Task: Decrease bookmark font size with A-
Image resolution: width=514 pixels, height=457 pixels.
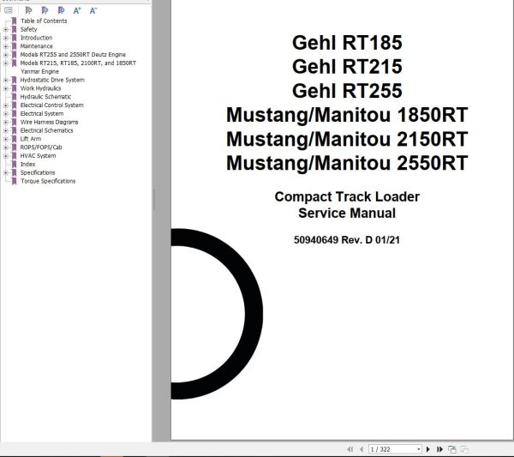Action: [93, 10]
